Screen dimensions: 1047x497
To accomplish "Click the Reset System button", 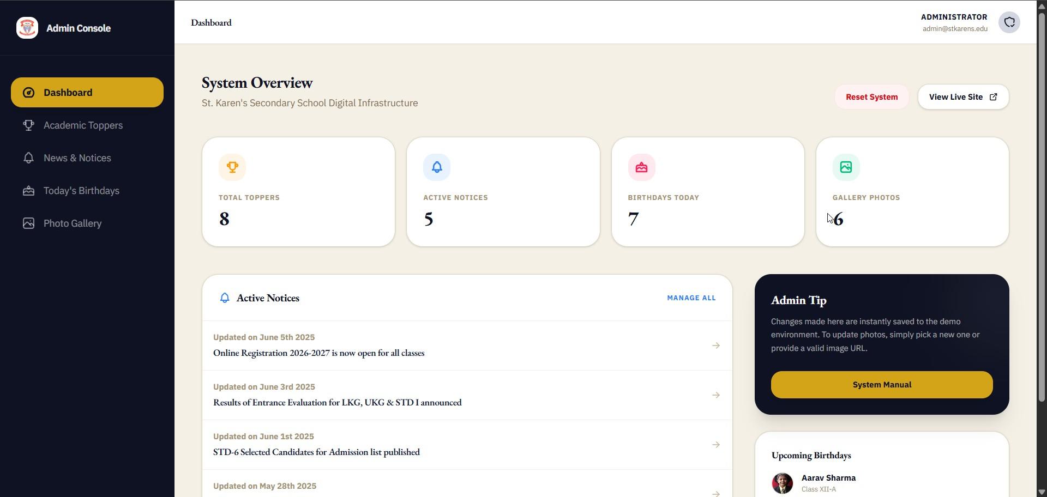I will pyautogui.click(x=871, y=97).
